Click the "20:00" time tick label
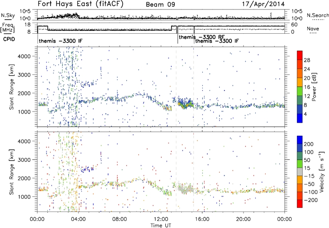 pyautogui.click(x=243, y=219)
